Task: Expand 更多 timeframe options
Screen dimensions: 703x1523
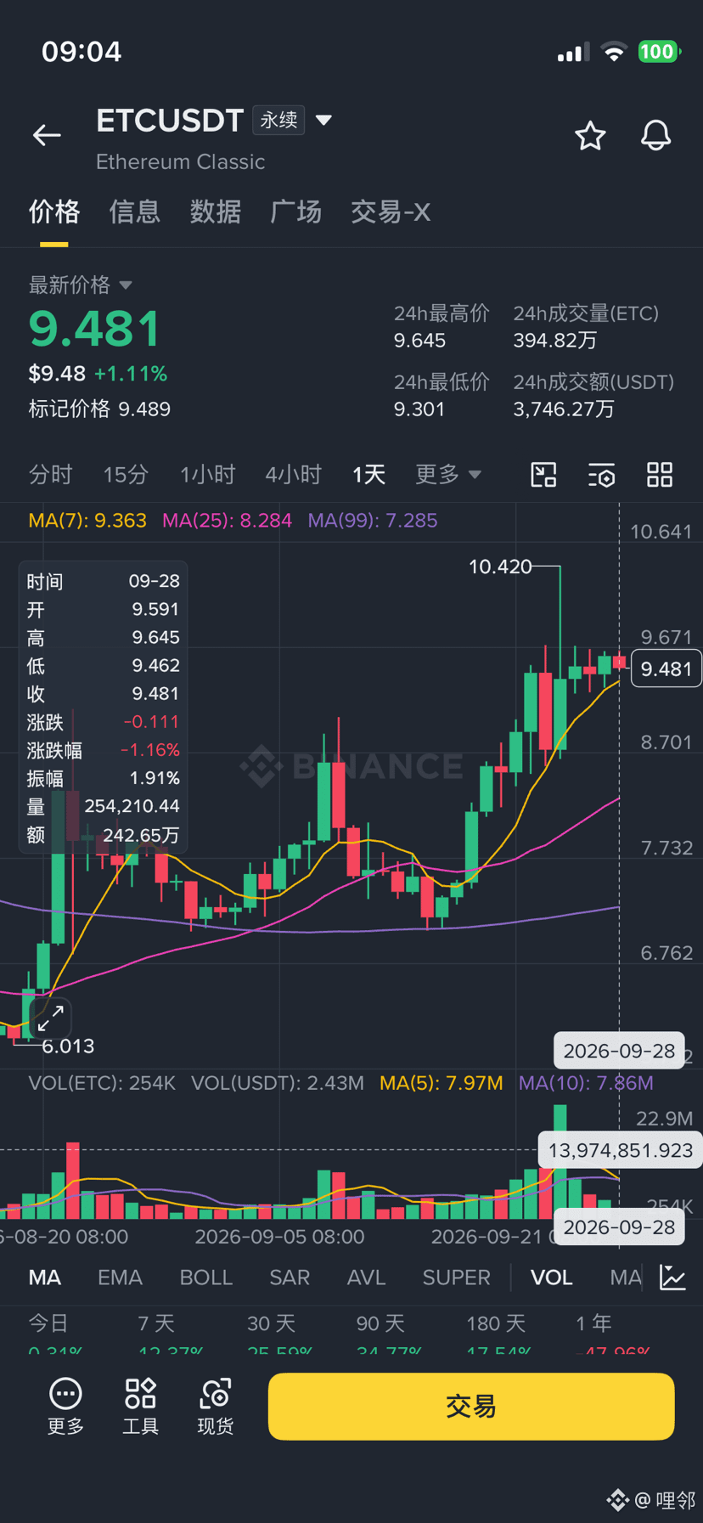Action: coord(447,474)
